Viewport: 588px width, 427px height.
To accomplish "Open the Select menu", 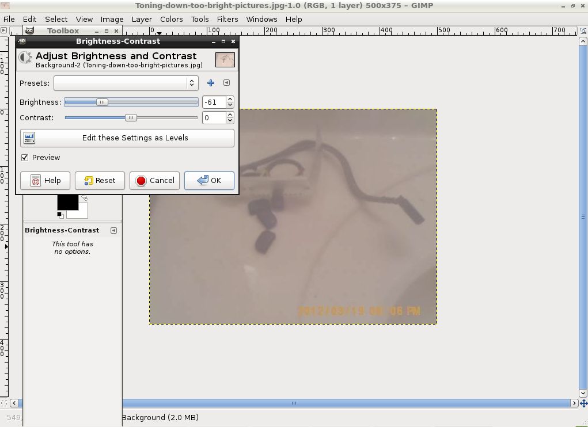I will (56, 19).
